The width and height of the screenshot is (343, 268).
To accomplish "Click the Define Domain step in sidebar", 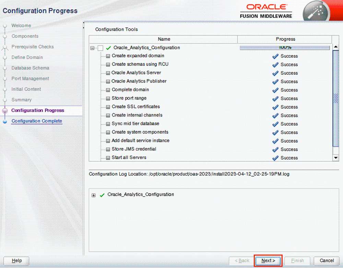I will click(x=27, y=57).
